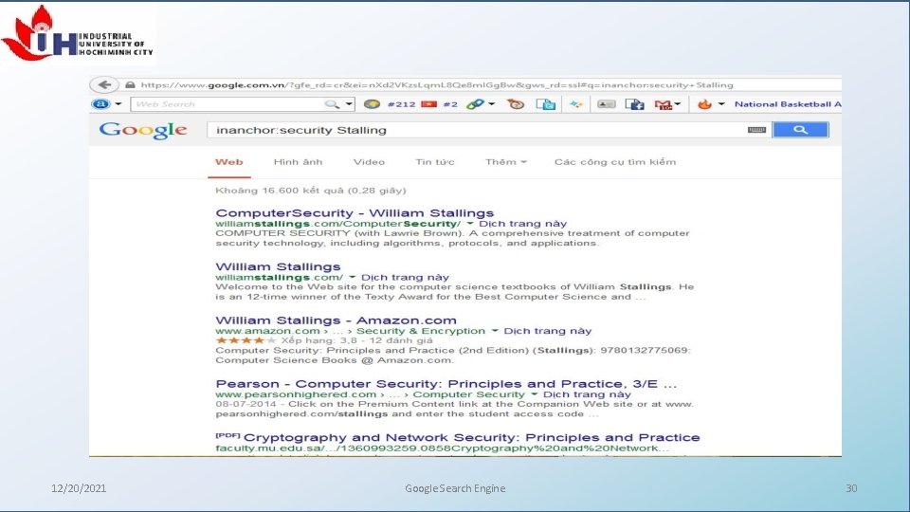Viewport: 910px width, 512px height.
Task: Switch to Hình ảnh tab
Action: (298, 162)
